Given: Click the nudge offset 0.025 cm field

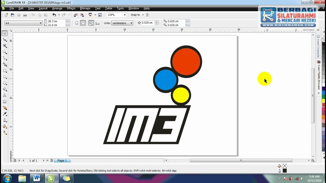Looking at the screenshot, I should point(148,23).
